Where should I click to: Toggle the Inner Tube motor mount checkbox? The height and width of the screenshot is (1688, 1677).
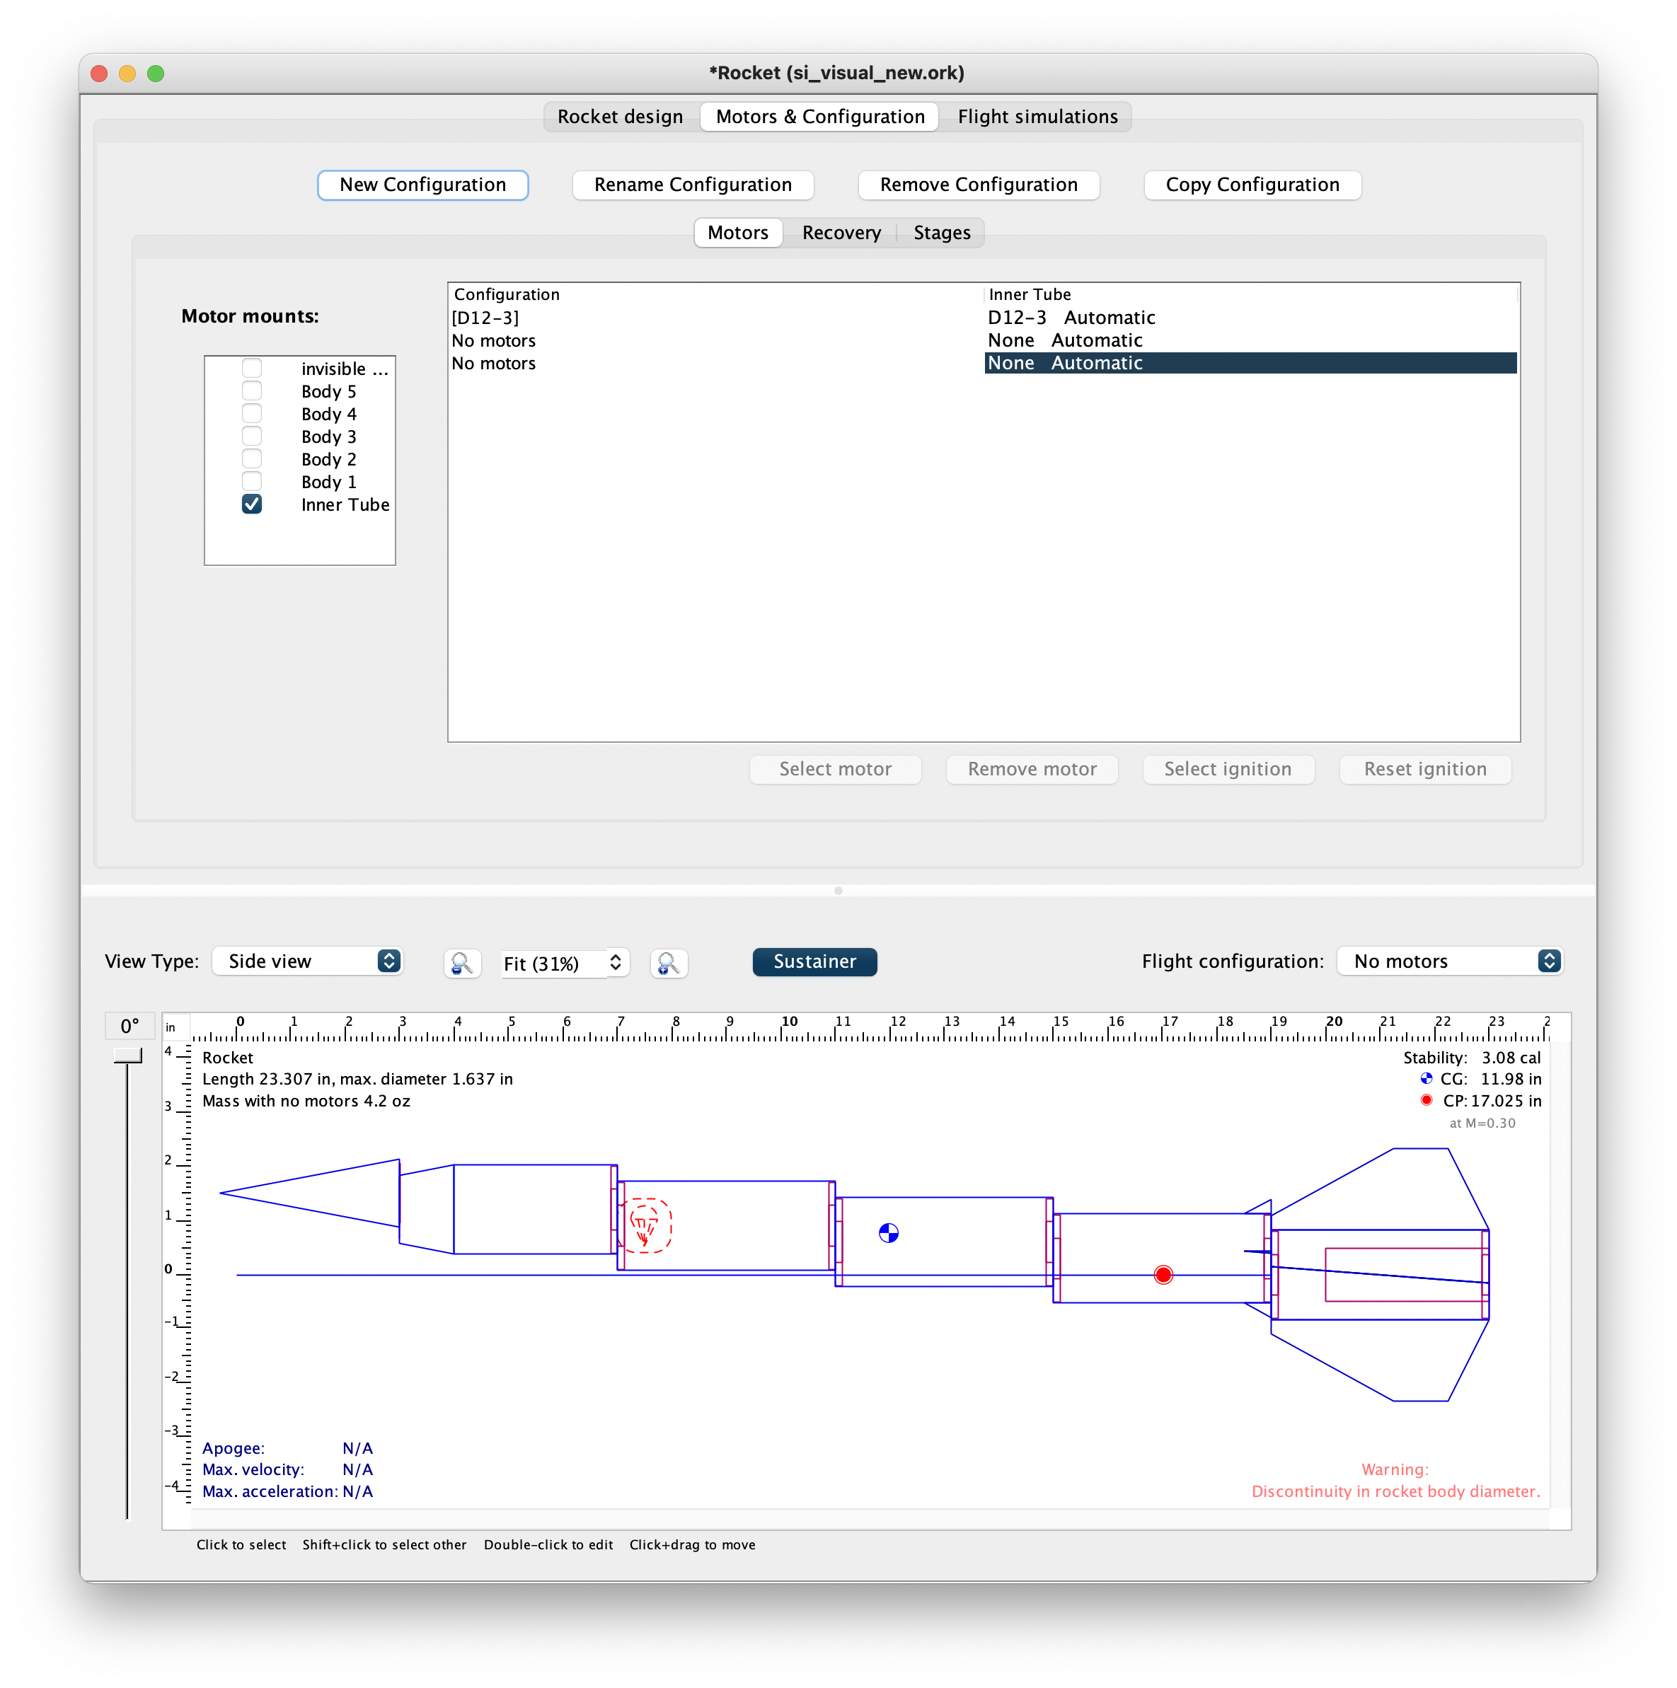tap(252, 504)
